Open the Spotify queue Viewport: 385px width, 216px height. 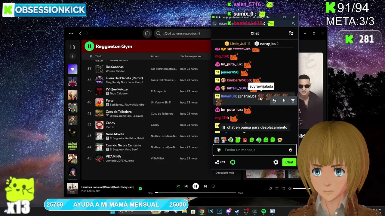tap(277, 189)
